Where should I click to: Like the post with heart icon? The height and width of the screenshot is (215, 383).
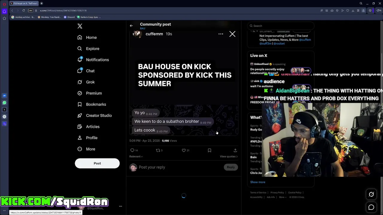click(184, 150)
